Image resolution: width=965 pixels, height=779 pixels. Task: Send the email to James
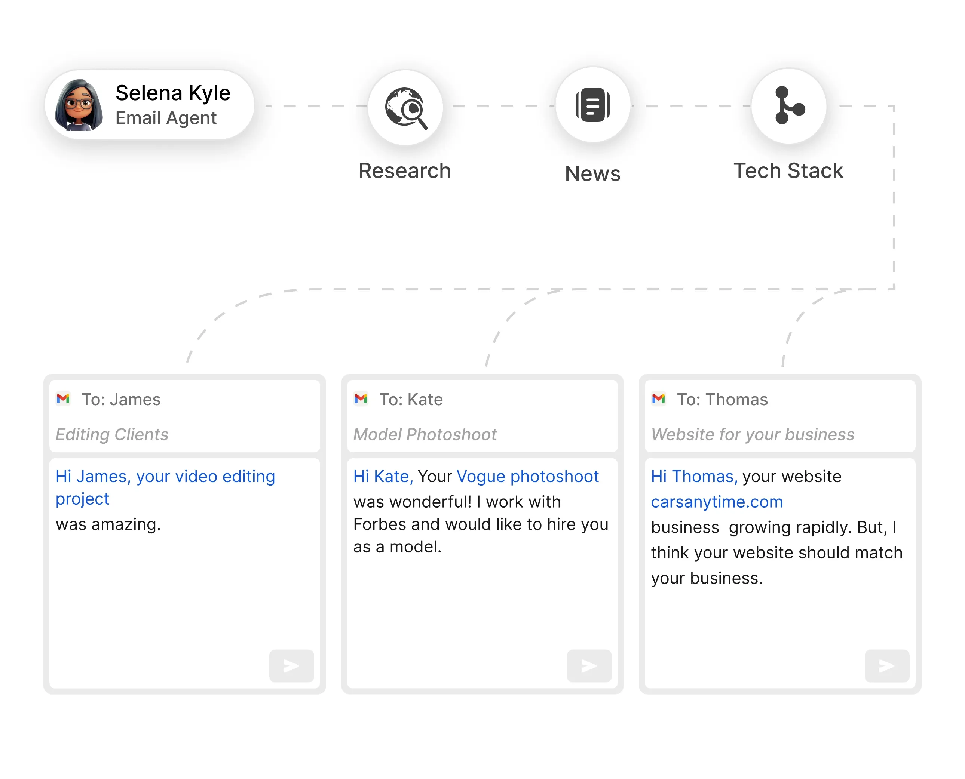click(291, 665)
